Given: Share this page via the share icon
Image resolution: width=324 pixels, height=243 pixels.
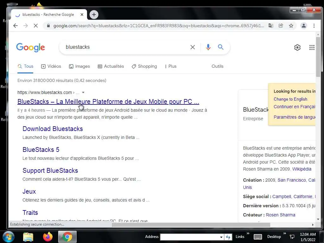Looking at the screenshot, I should 281,26.
